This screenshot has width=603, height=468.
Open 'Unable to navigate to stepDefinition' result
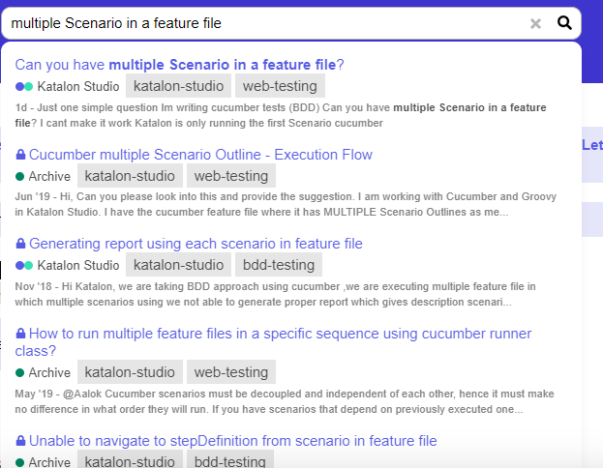point(232,441)
